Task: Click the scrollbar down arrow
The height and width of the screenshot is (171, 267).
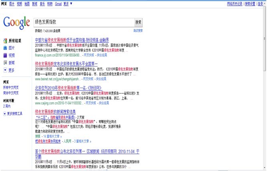Action: pos(265,168)
